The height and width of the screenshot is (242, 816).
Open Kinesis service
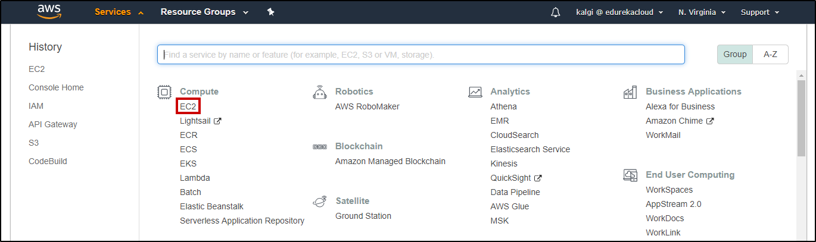pos(504,164)
